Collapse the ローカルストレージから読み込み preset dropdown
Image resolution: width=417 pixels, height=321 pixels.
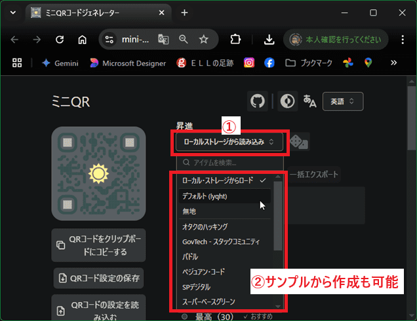click(229, 141)
